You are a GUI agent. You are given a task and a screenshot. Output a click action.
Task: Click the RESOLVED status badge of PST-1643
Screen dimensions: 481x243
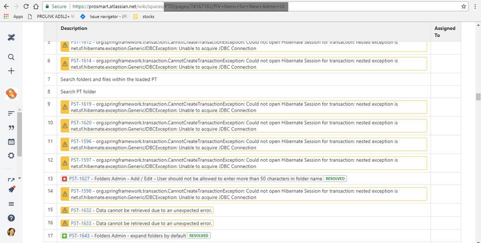click(x=199, y=236)
